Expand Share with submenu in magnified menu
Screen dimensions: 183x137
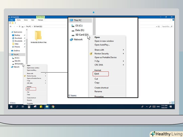pos(123,50)
